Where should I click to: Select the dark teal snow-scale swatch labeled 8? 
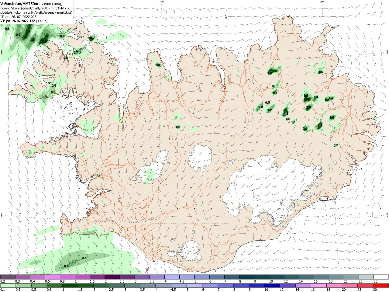246,277
